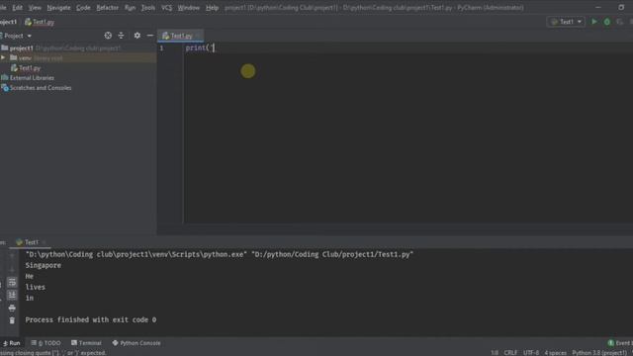The image size is (633, 356).
Task: Close the Test1.py editor tab
Action: click(198, 36)
